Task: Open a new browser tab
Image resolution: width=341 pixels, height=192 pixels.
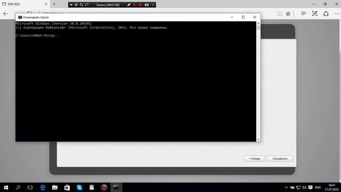Action: click(x=54, y=4)
